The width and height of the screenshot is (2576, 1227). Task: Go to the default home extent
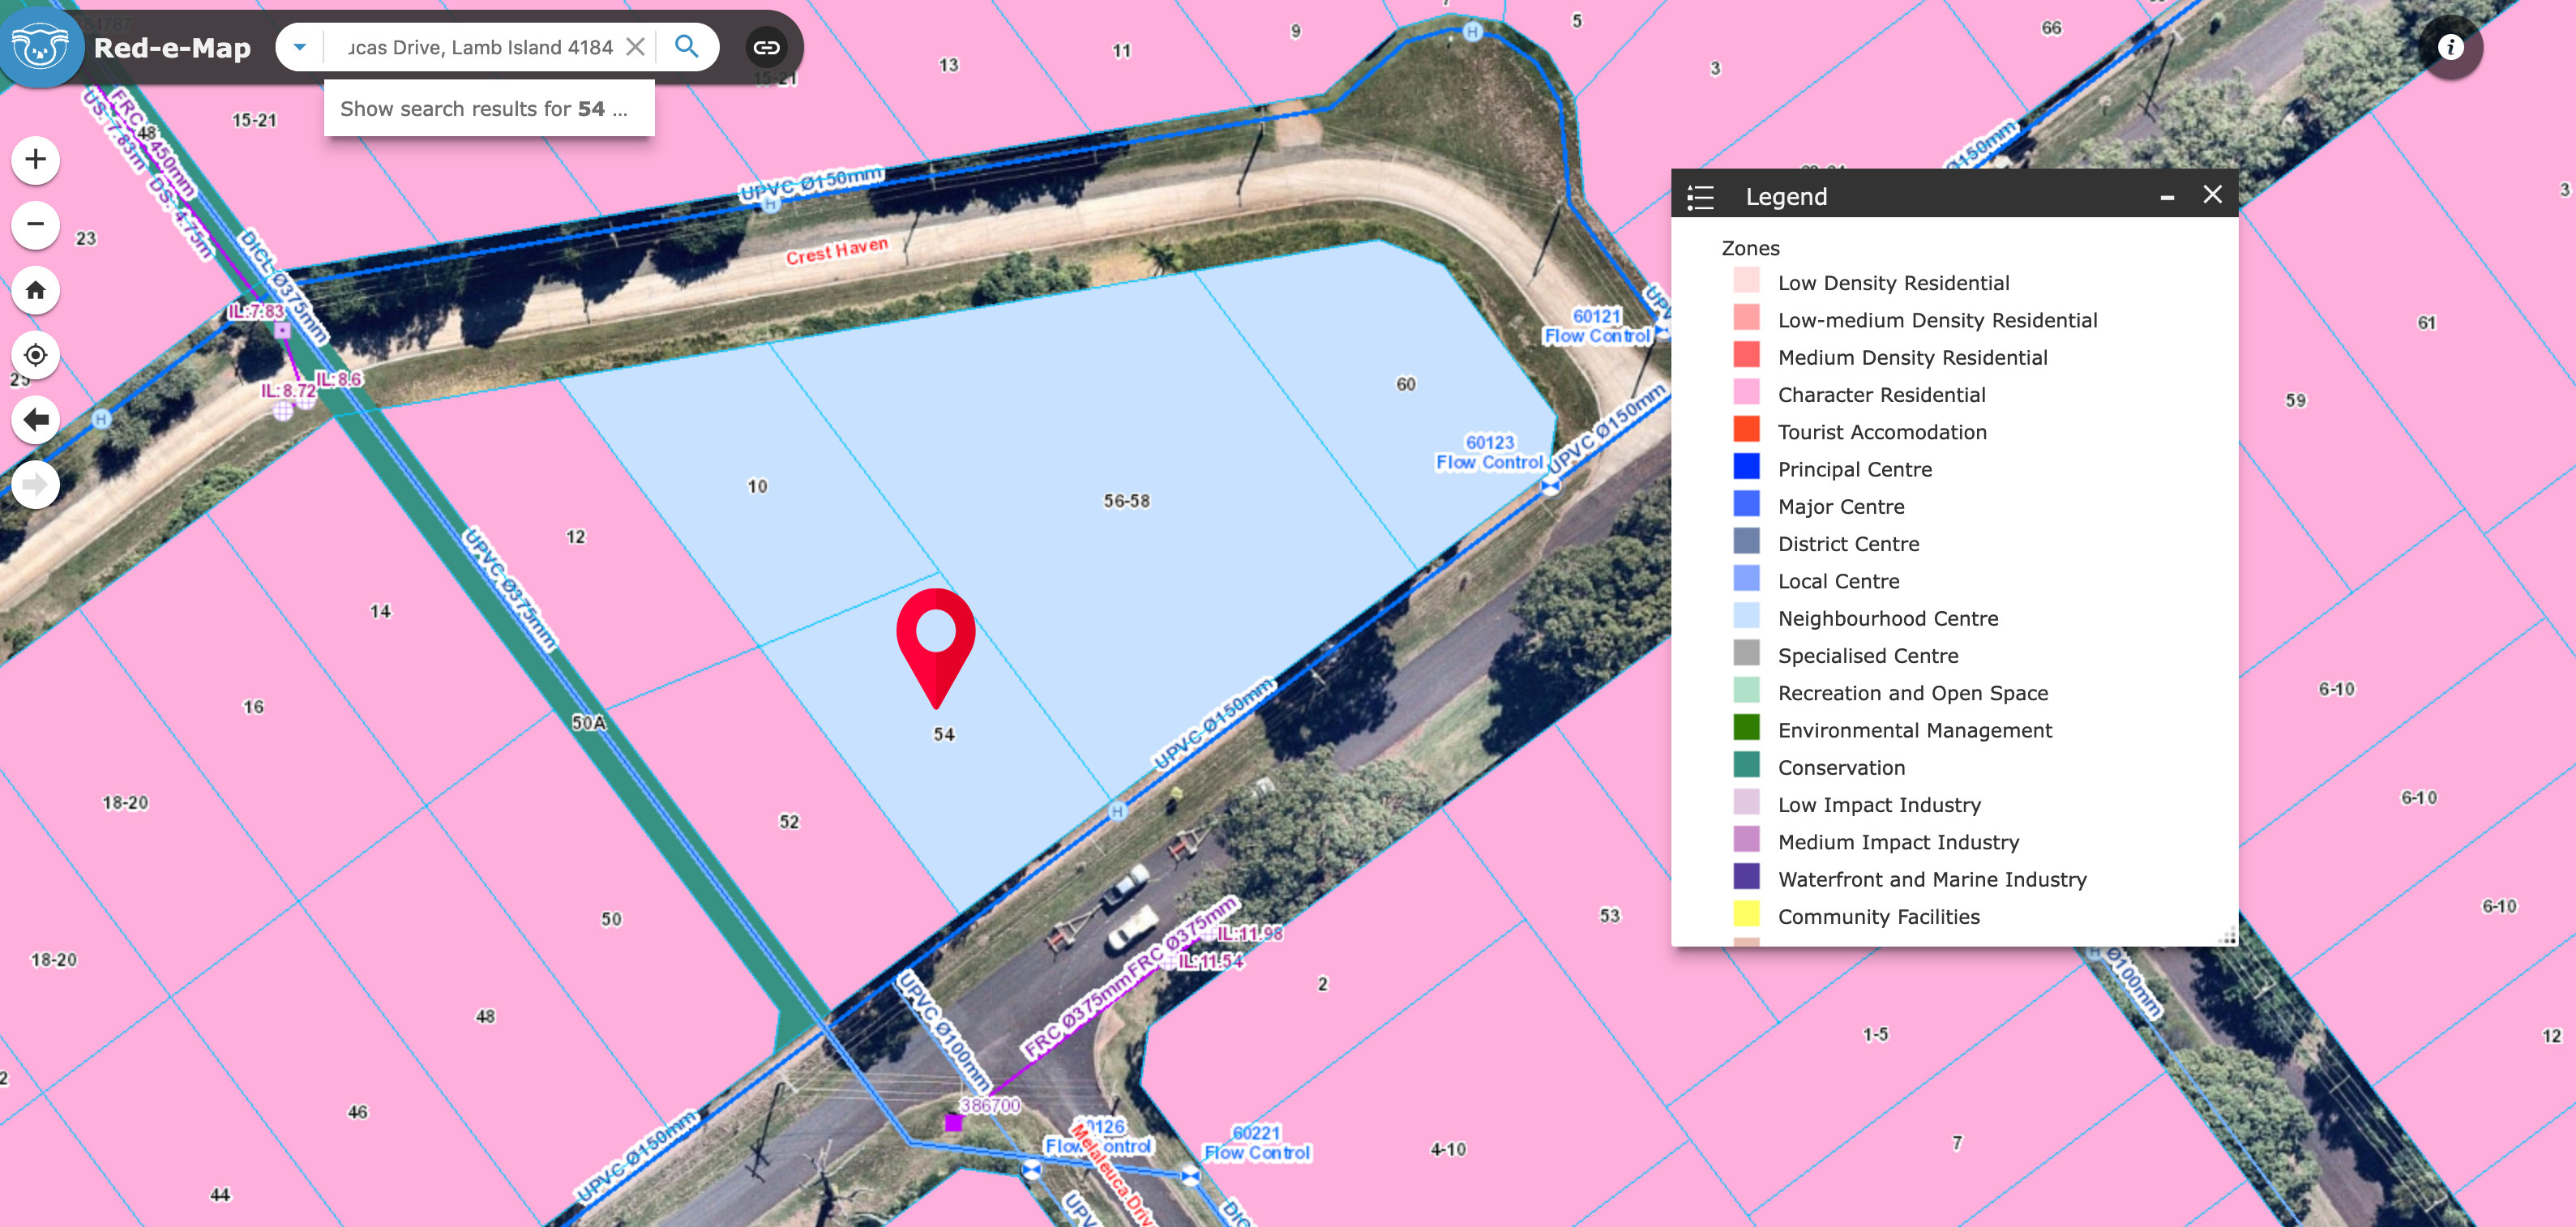pos(36,290)
